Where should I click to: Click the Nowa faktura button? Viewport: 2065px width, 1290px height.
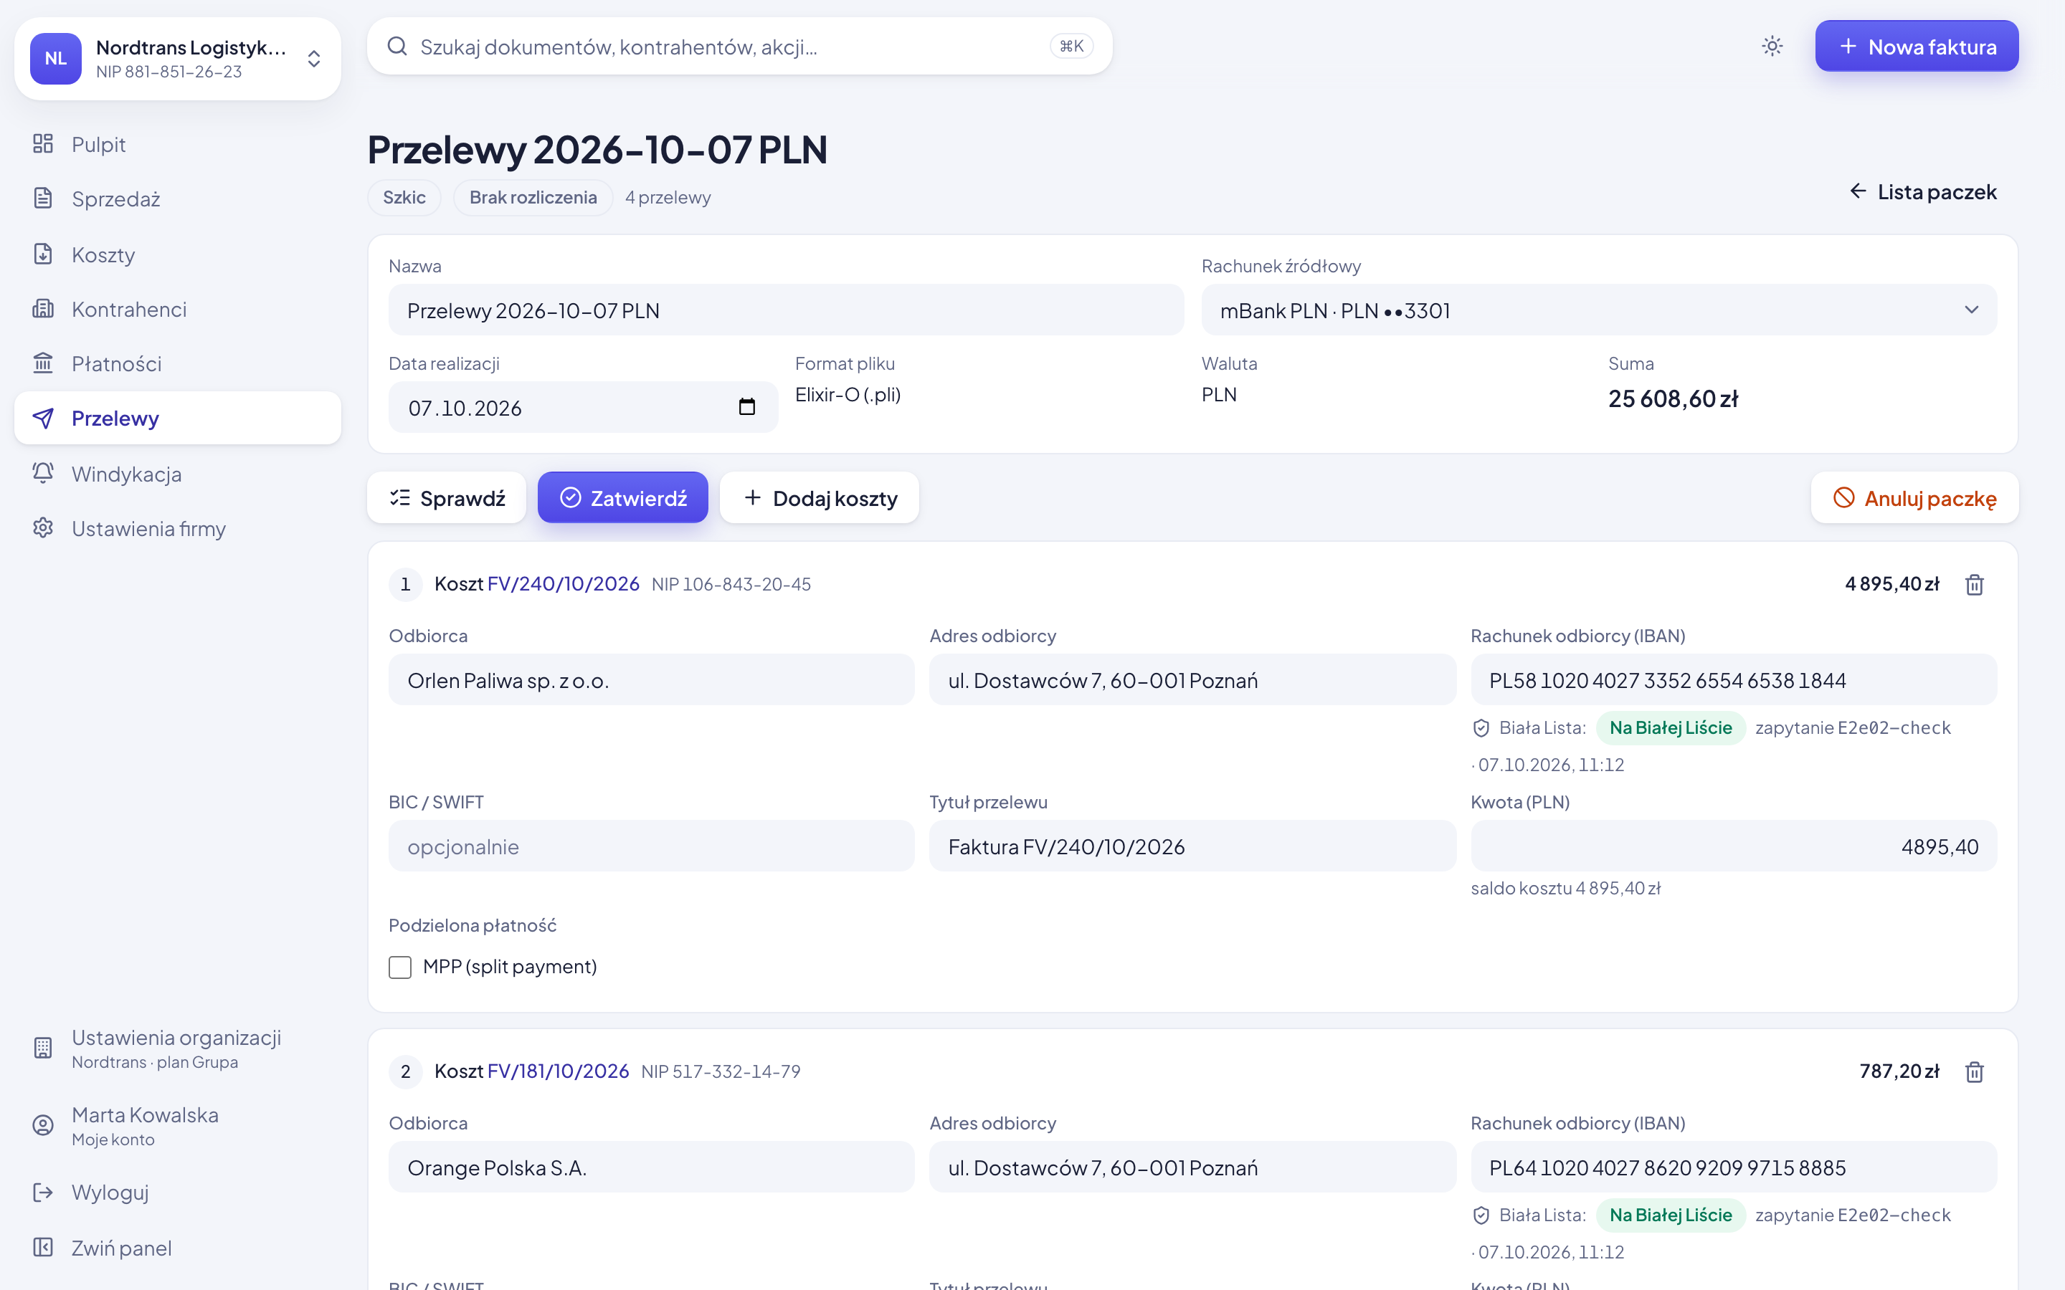click(1917, 46)
